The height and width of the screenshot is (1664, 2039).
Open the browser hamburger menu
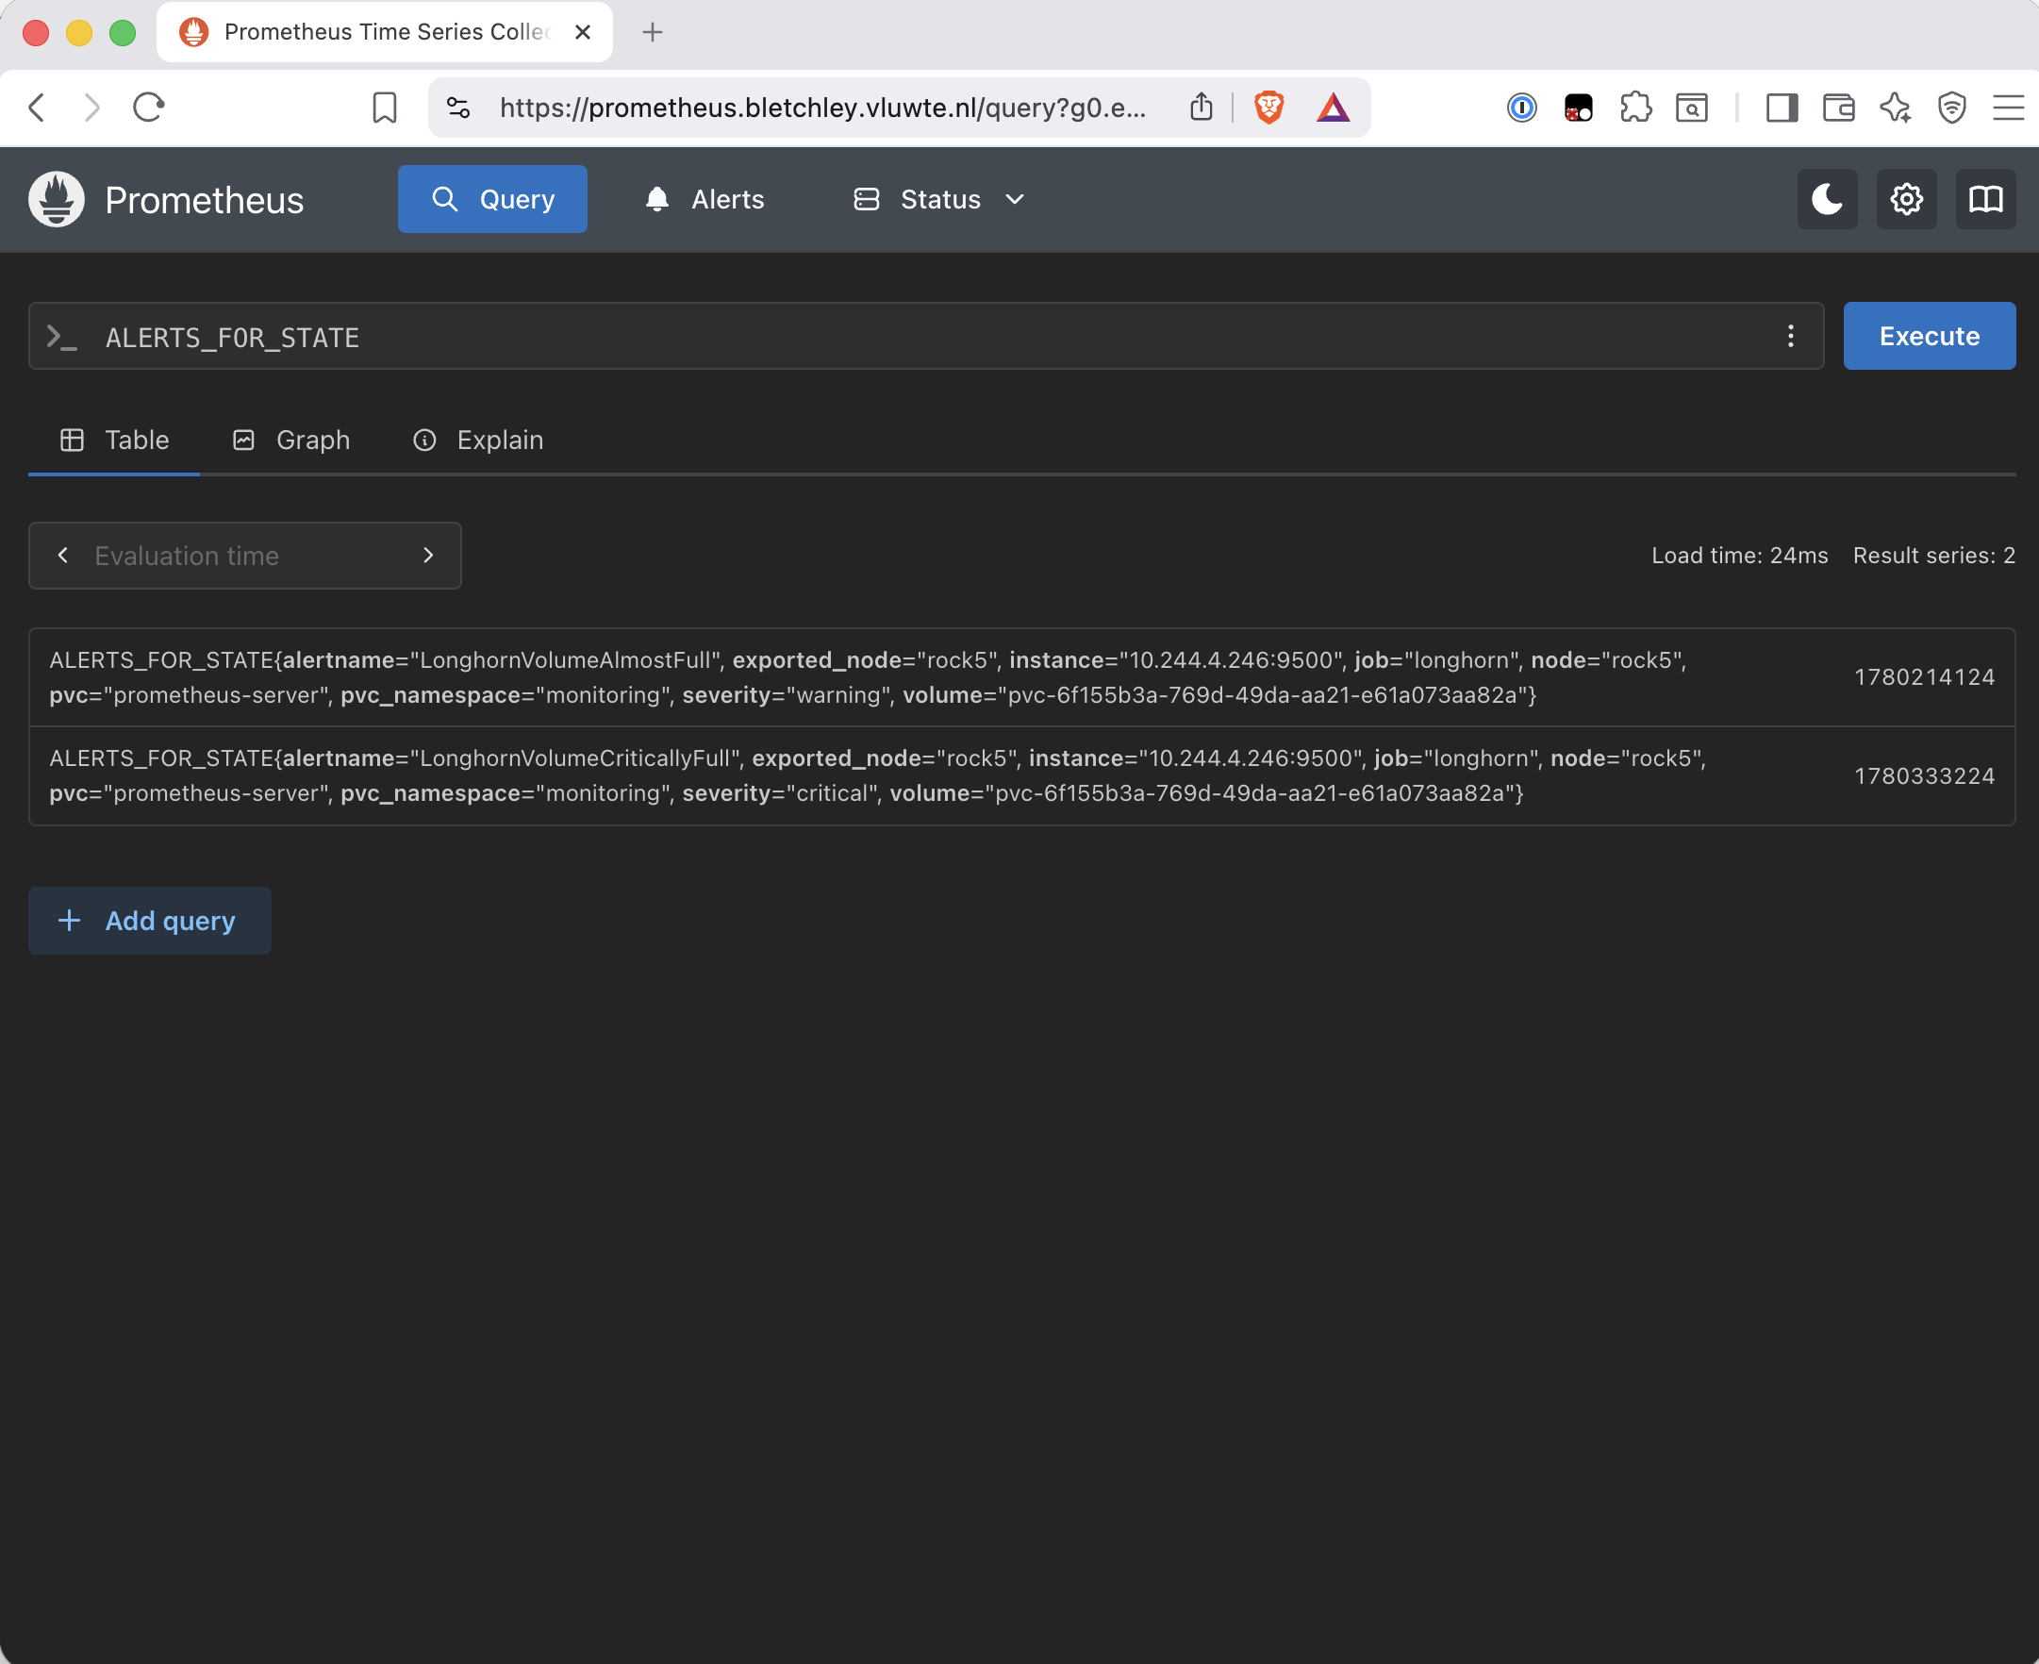click(x=2007, y=108)
